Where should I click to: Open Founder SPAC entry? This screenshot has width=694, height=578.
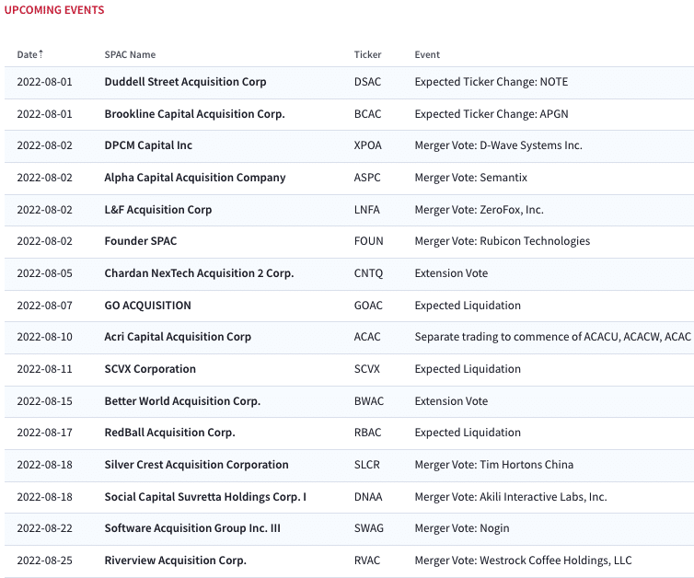[x=140, y=241]
